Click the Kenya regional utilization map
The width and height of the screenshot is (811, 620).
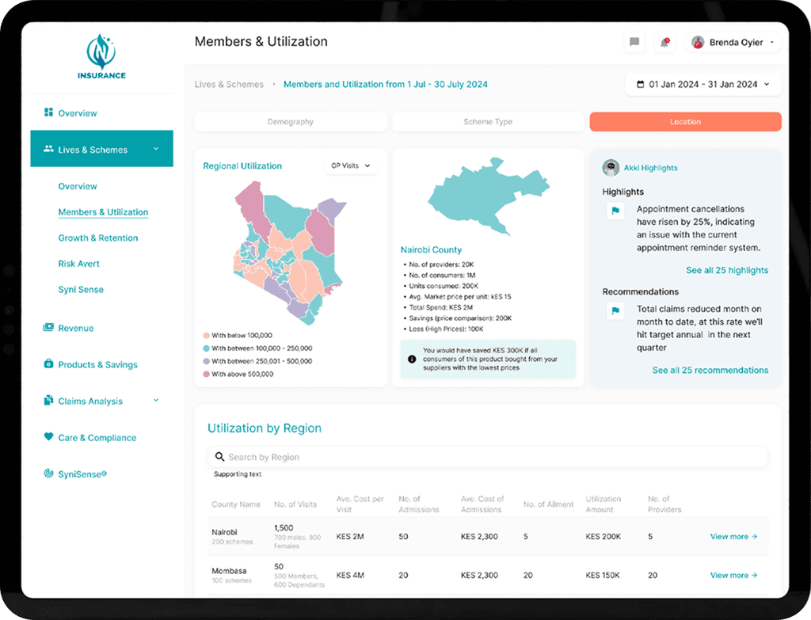pyautogui.click(x=290, y=253)
